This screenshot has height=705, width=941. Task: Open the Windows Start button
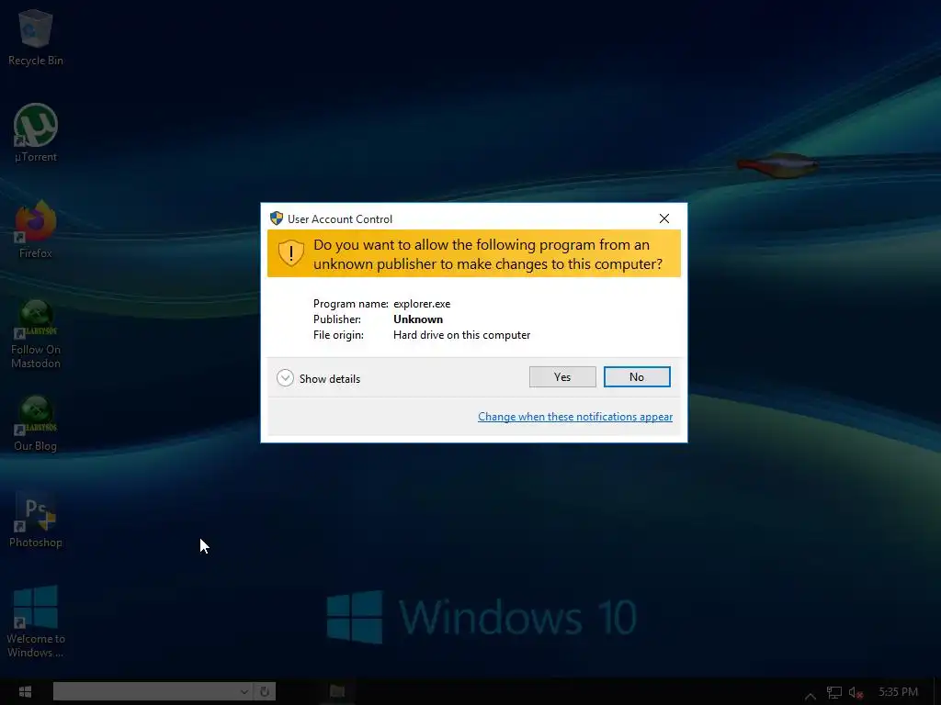point(25,692)
